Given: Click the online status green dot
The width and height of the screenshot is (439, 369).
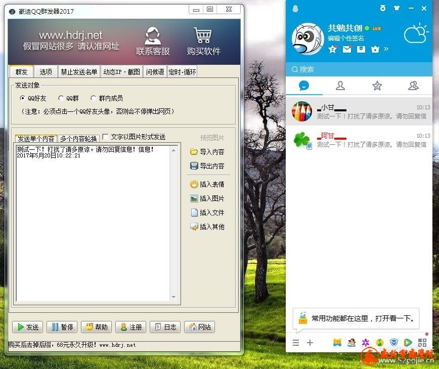Looking at the screenshot, I should click(367, 28).
